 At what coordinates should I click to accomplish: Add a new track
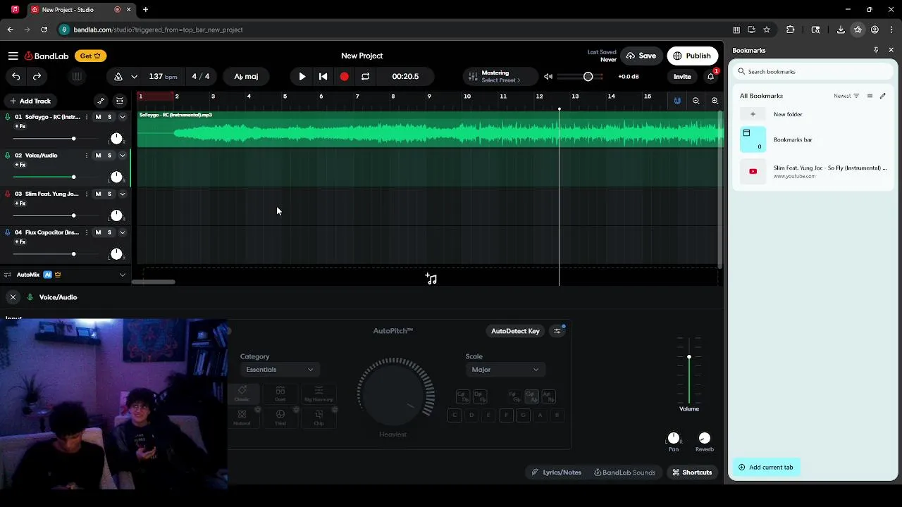coord(30,101)
